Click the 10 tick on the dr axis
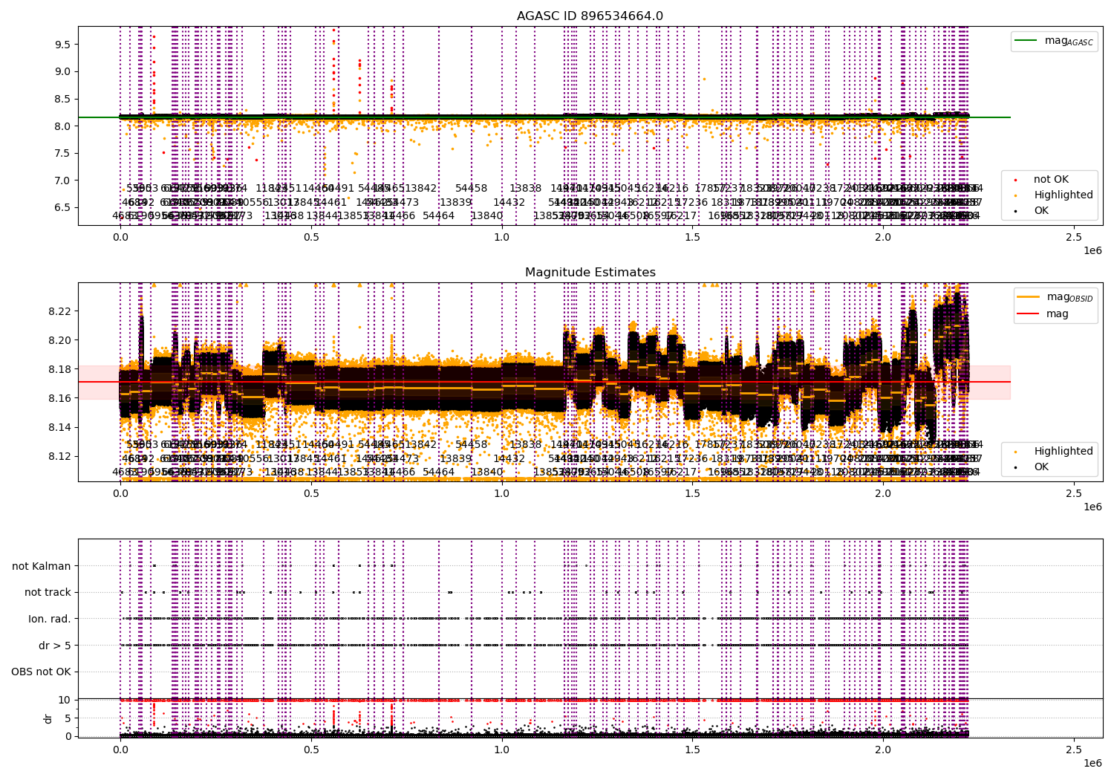Screen dimensions: 1114x780 [x=65, y=700]
